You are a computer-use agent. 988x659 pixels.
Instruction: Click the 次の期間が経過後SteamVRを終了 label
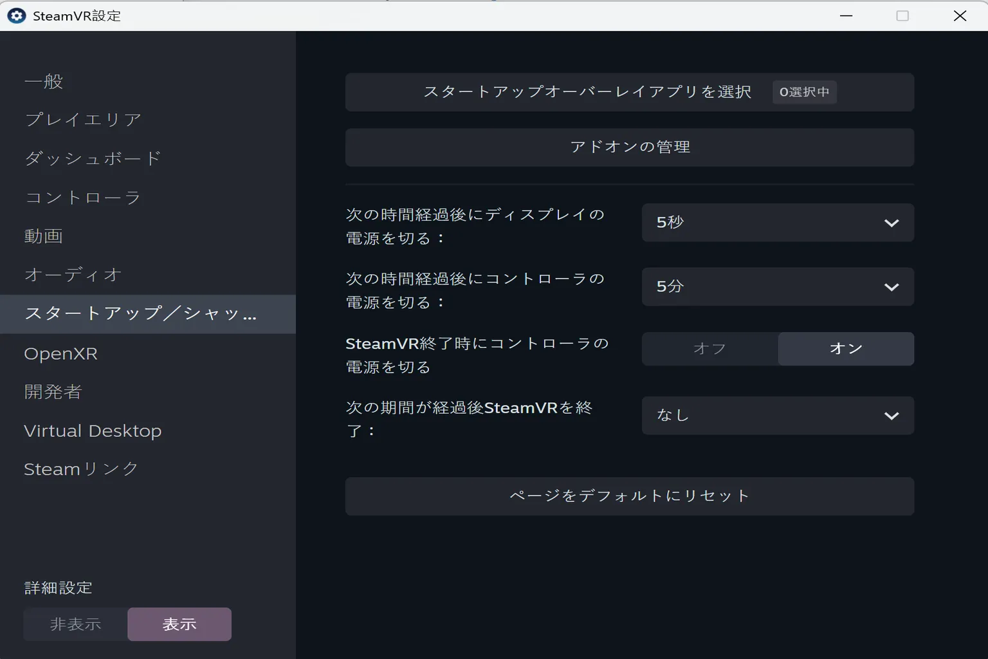[x=469, y=419]
